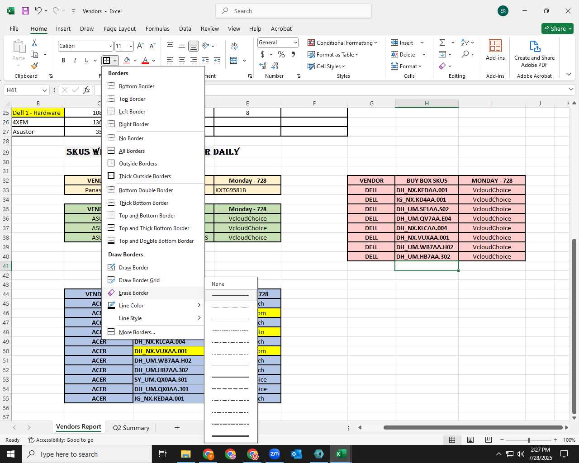
Task: Click the Search box in title bar
Action: [x=293, y=11]
